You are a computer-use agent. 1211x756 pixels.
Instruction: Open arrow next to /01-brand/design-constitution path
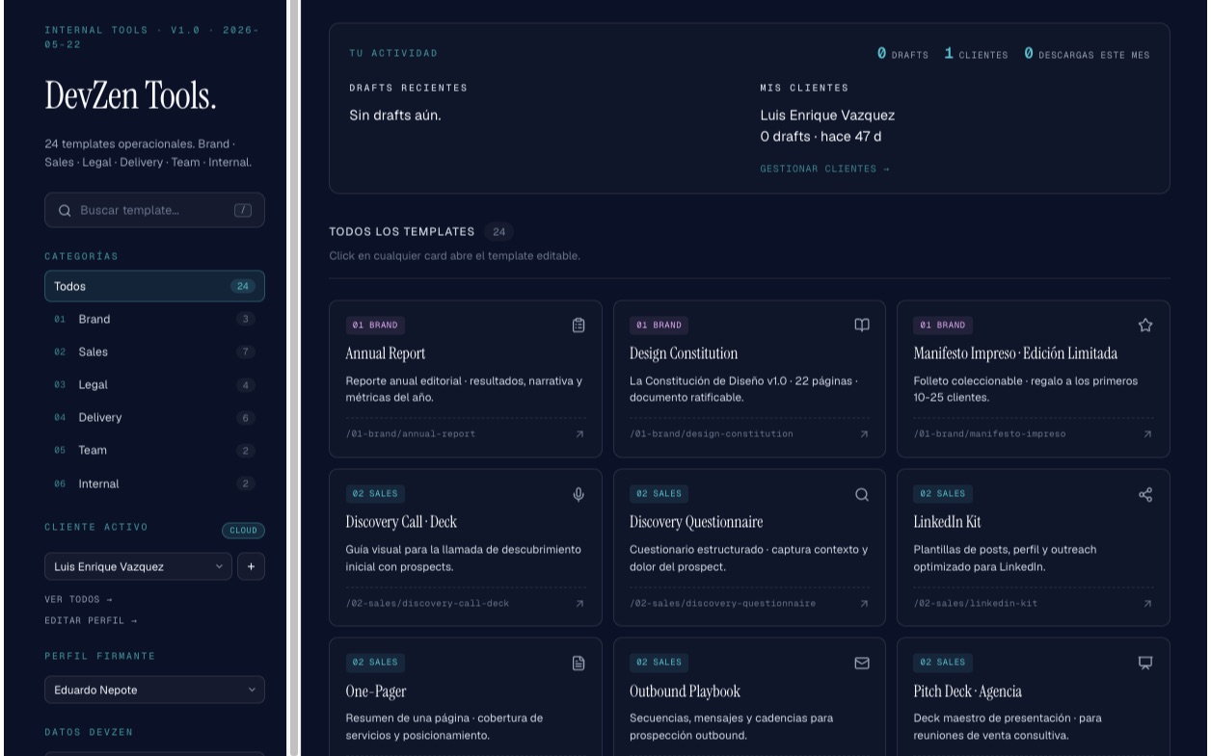pos(864,434)
